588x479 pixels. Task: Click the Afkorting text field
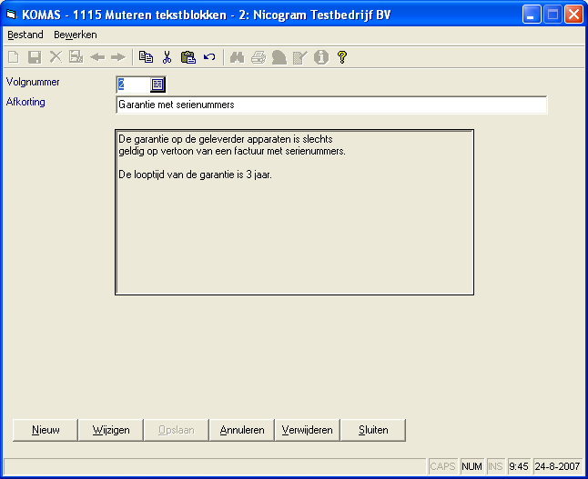click(331, 105)
